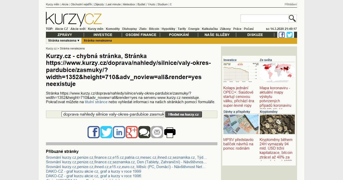
Task: Open the DISKUZE menu
Action: (255, 35)
